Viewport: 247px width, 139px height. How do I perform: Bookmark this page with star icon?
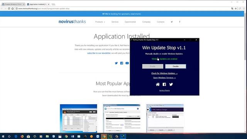point(236,8)
